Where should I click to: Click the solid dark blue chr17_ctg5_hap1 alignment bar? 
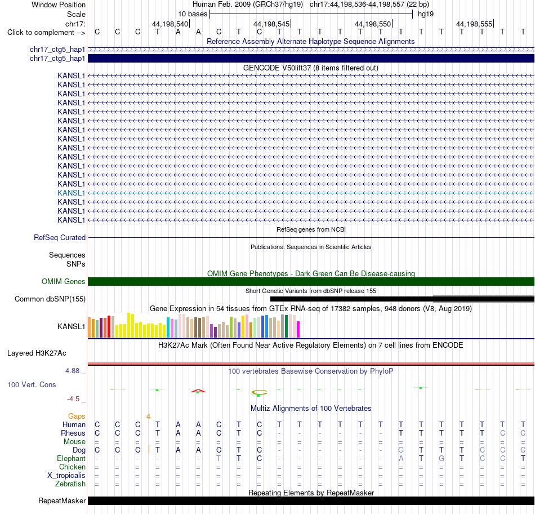click(x=311, y=59)
